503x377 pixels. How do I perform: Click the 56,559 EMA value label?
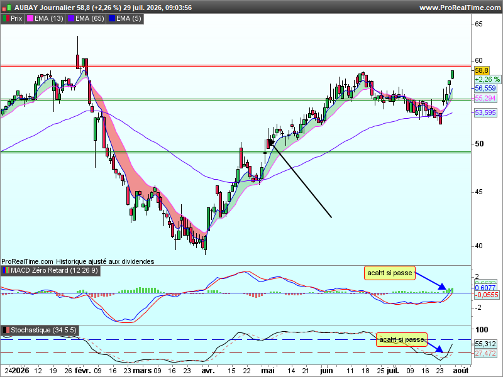485,88
